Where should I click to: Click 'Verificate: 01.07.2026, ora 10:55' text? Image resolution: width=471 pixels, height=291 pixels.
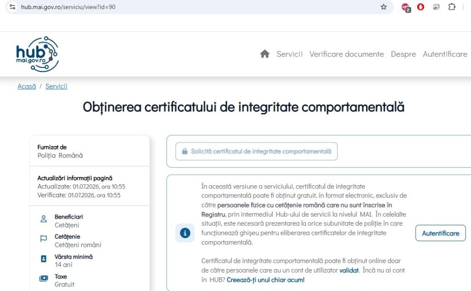click(x=79, y=195)
